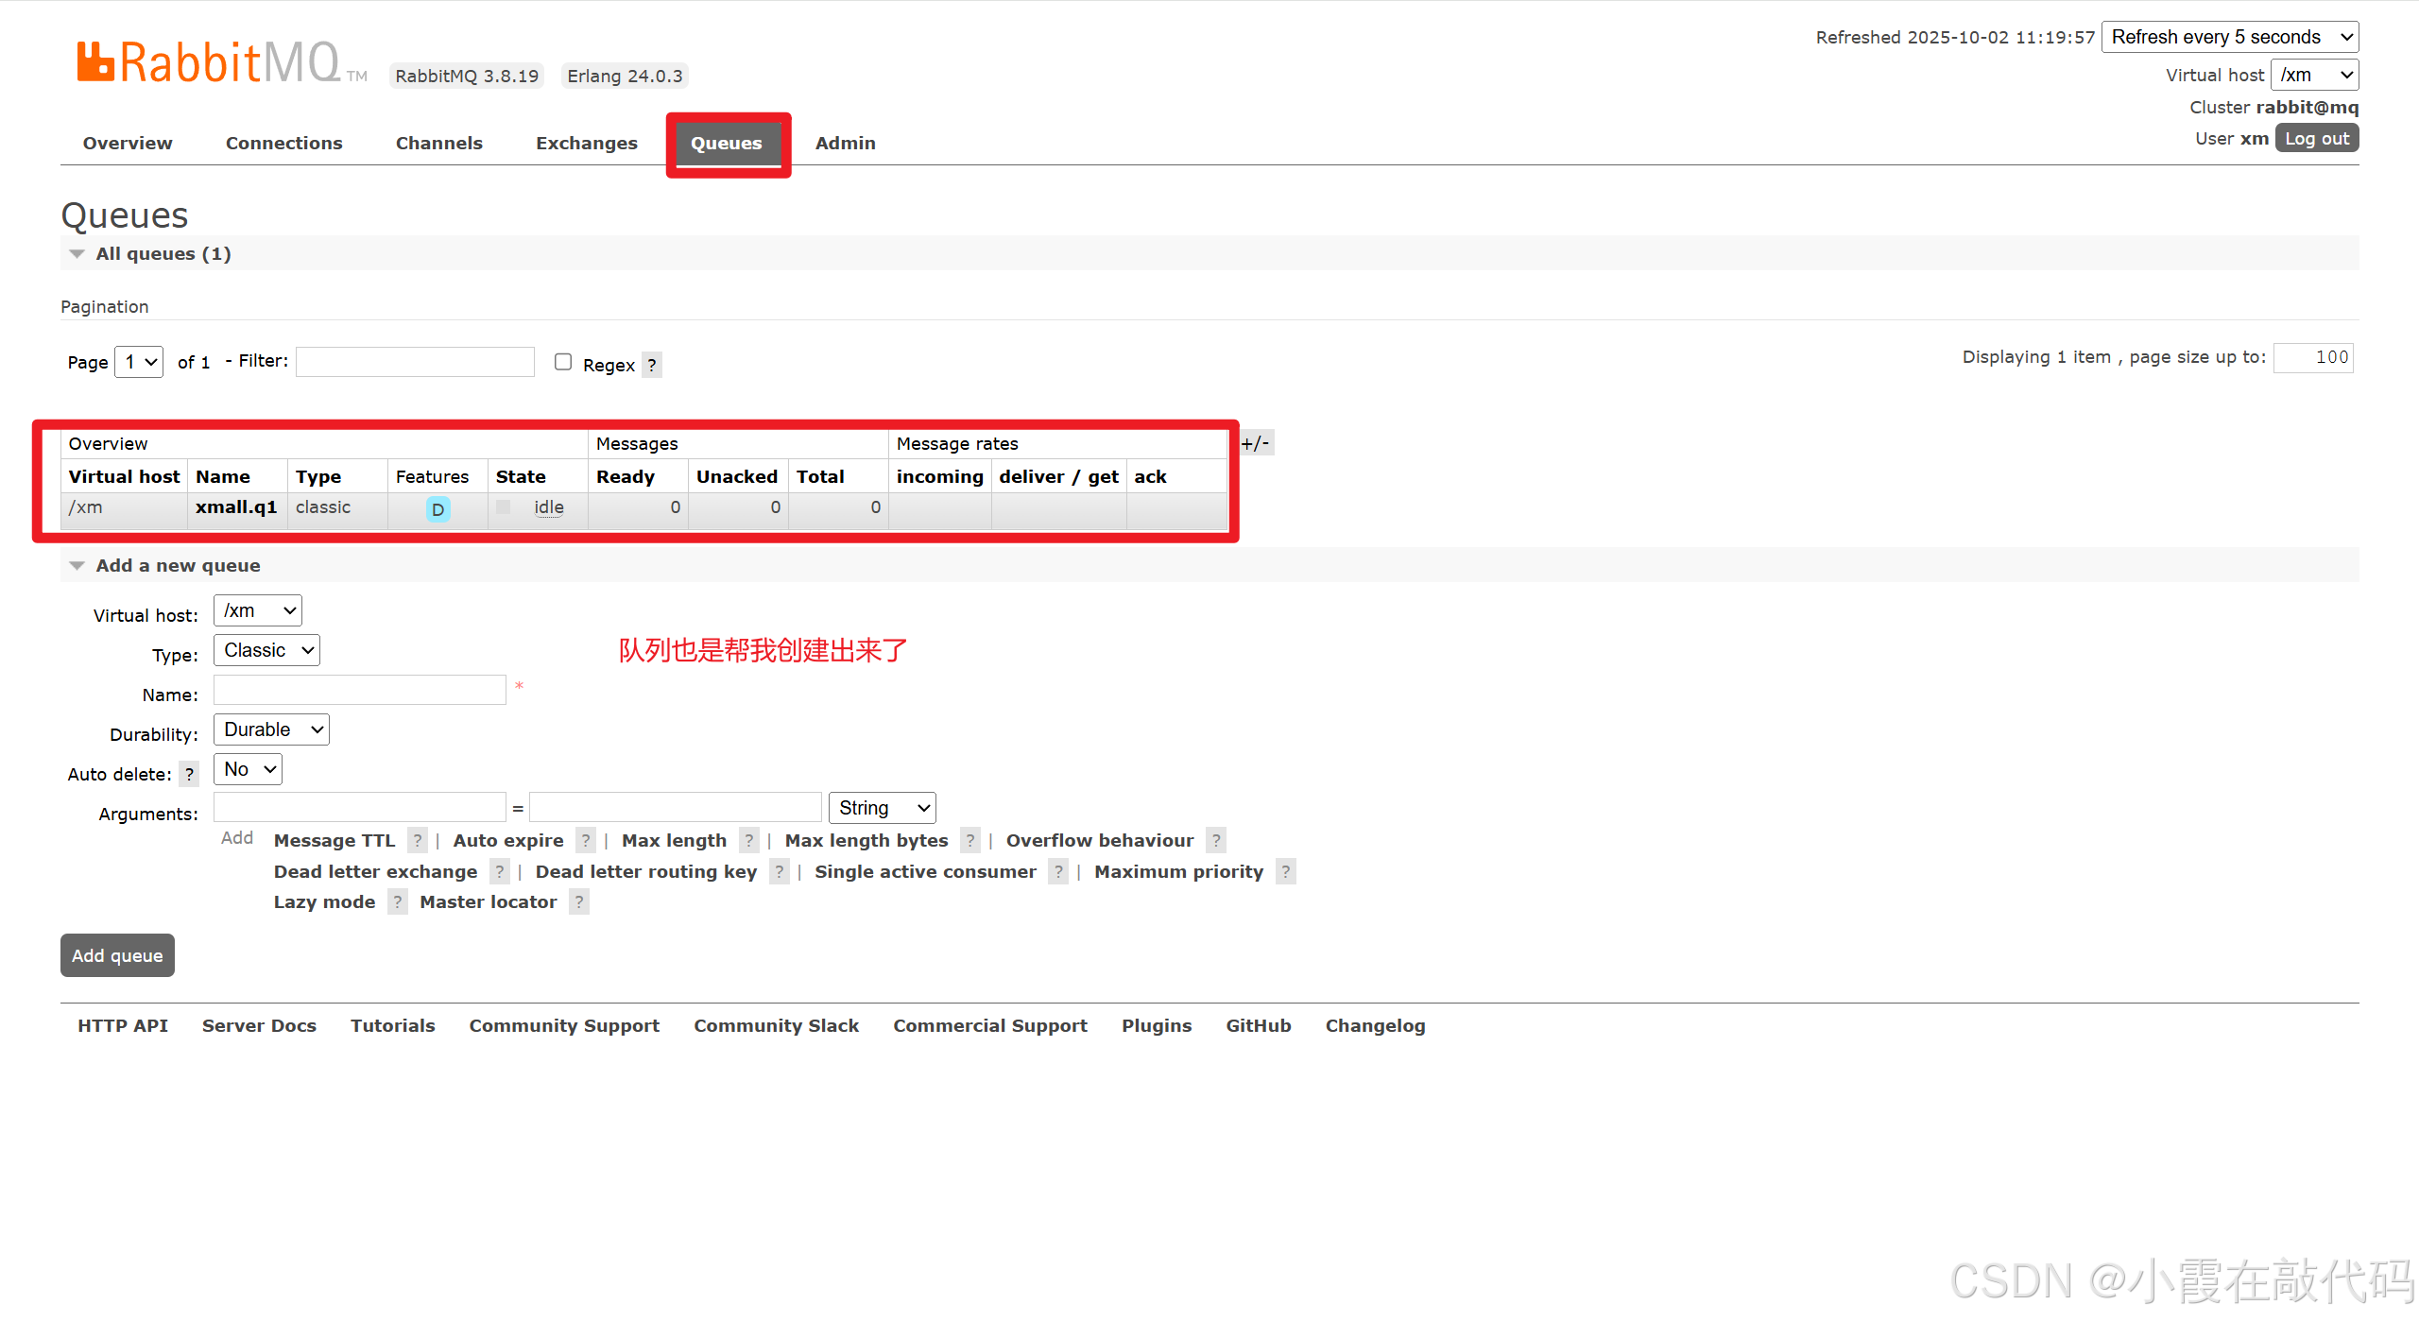The image size is (2419, 1321).
Task: Click the D durable feature badge
Action: pos(437,509)
